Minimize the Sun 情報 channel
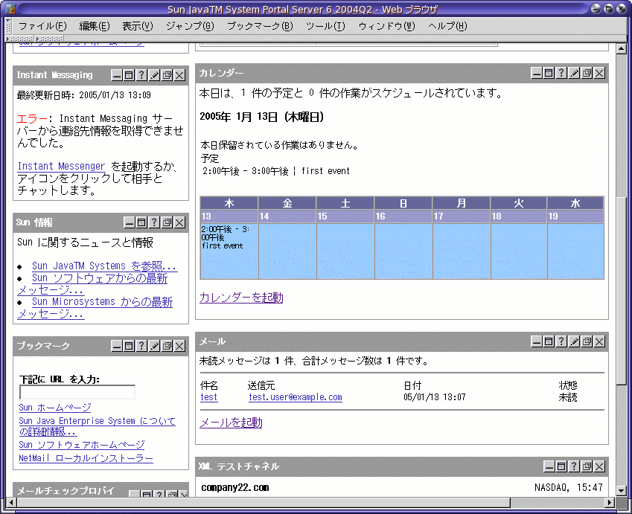The height and width of the screenshot is (514, 632). (x=129, y=222)
